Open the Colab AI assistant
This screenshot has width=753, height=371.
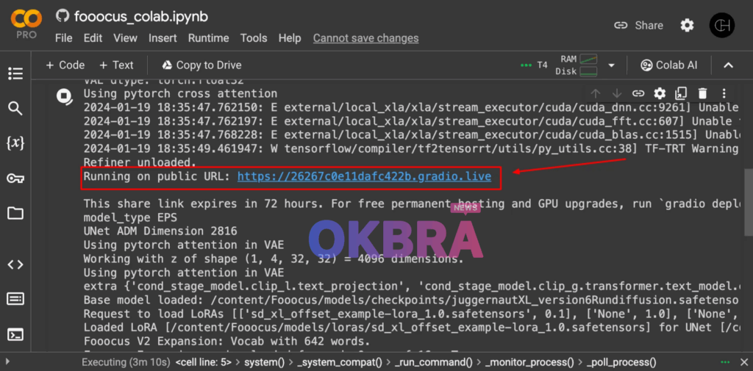[x=669, y=65]
